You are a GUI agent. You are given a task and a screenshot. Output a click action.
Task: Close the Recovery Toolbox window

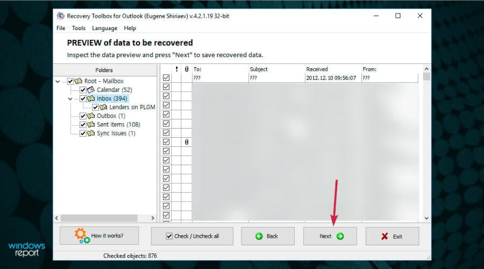420,16
